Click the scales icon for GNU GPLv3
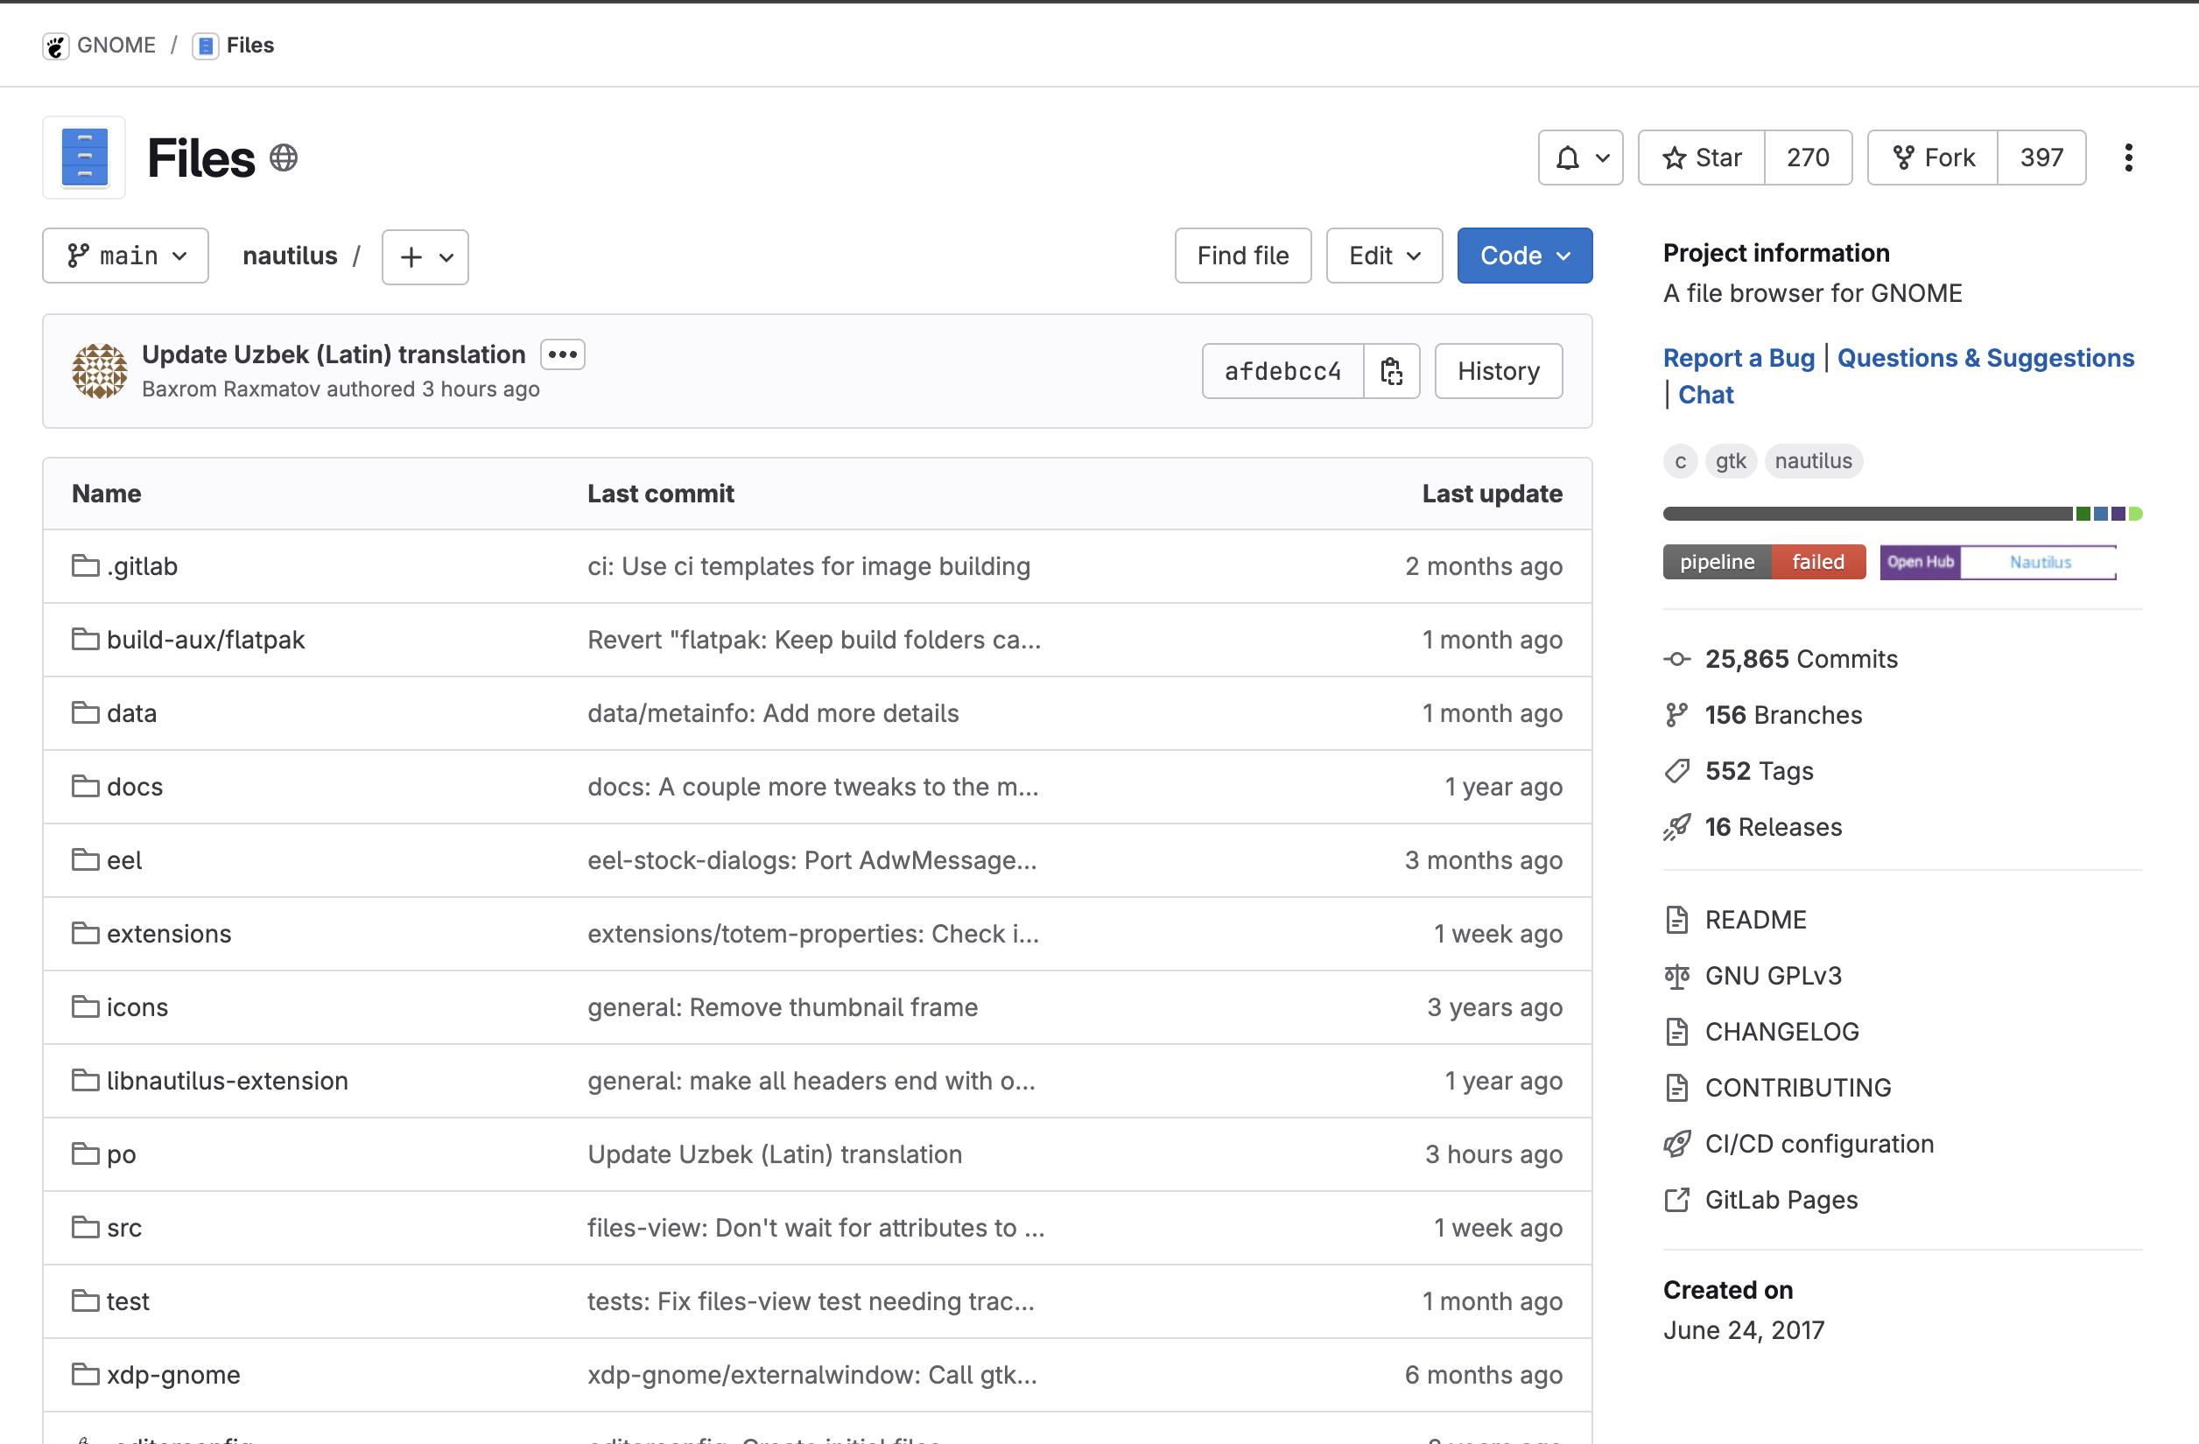 point(1677,976)
